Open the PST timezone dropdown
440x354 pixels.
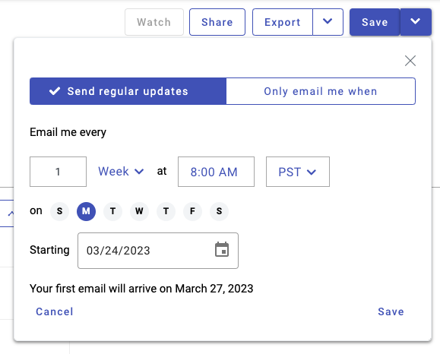298,172
